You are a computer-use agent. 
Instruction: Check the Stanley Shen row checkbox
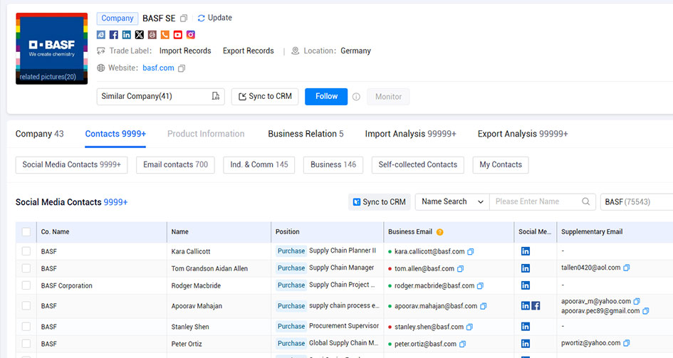(26, 327)
